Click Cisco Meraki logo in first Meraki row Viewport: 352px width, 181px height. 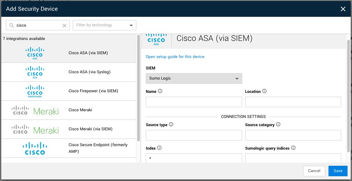click(x=35, y=110)
